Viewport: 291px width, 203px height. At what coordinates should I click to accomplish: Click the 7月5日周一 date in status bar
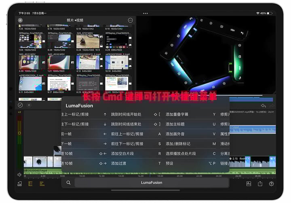point(39,13)
